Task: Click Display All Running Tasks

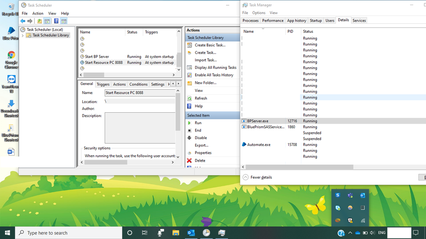Action: (x=215, y=68)
